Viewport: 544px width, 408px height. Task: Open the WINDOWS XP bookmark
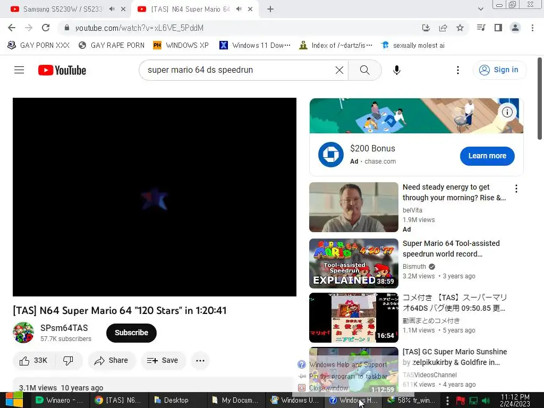181,46
